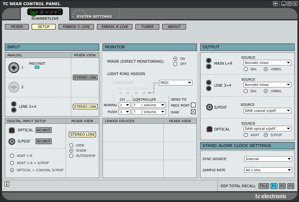Image resolution: width=299 pixels, height=202 pixels.
Task: Switch to the SETUP tab
Action: point(44,27)
